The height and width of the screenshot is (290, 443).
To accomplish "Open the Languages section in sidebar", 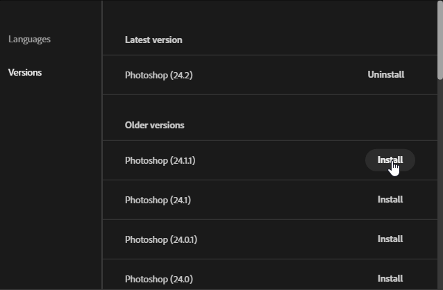I will pyautogui.click(x=29, y=40).
